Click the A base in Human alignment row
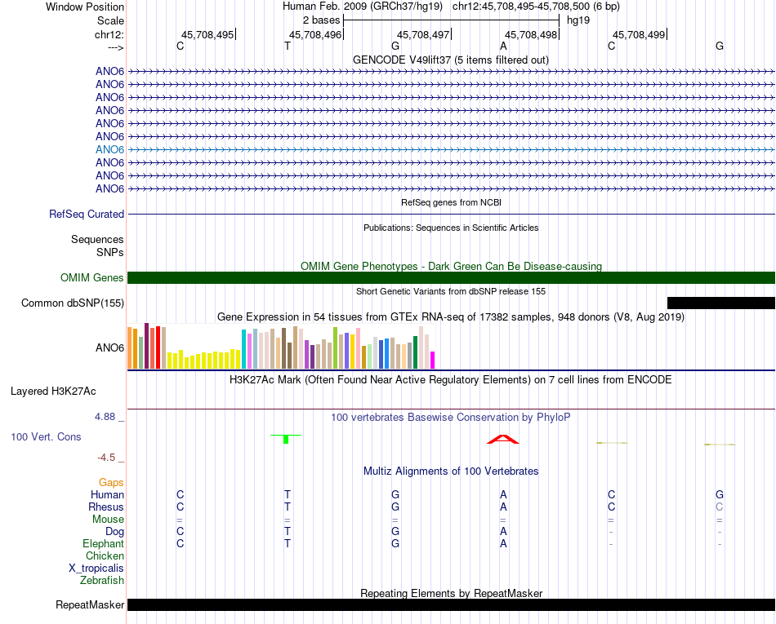Image resolution: width=776 pixels, height=624 pixels. pyautogui.click(x=503, y=494)
